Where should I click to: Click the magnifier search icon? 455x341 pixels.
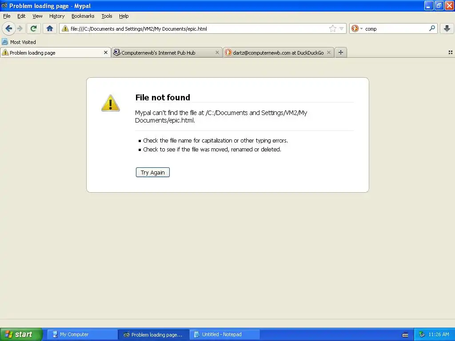432,28
